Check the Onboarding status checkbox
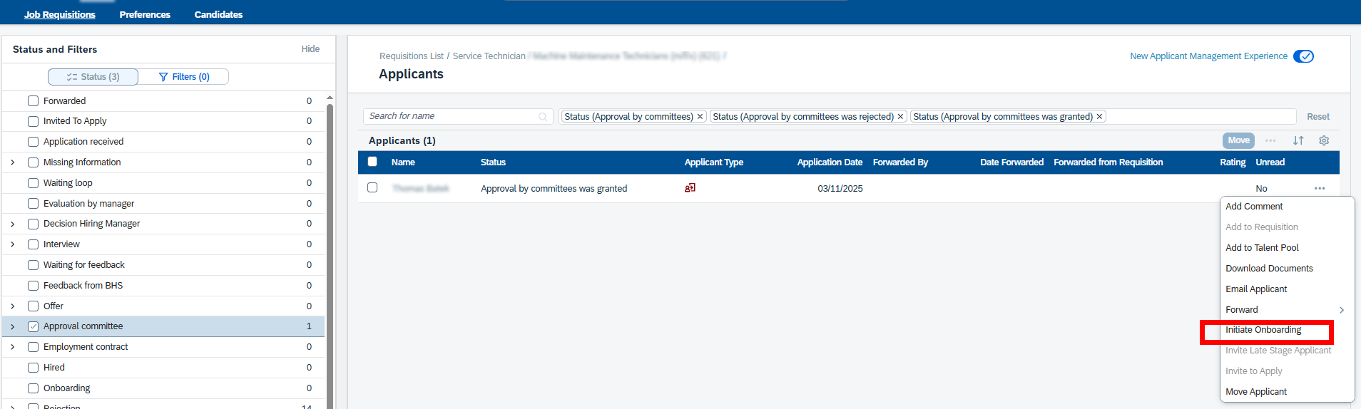 tap(33, 388)
